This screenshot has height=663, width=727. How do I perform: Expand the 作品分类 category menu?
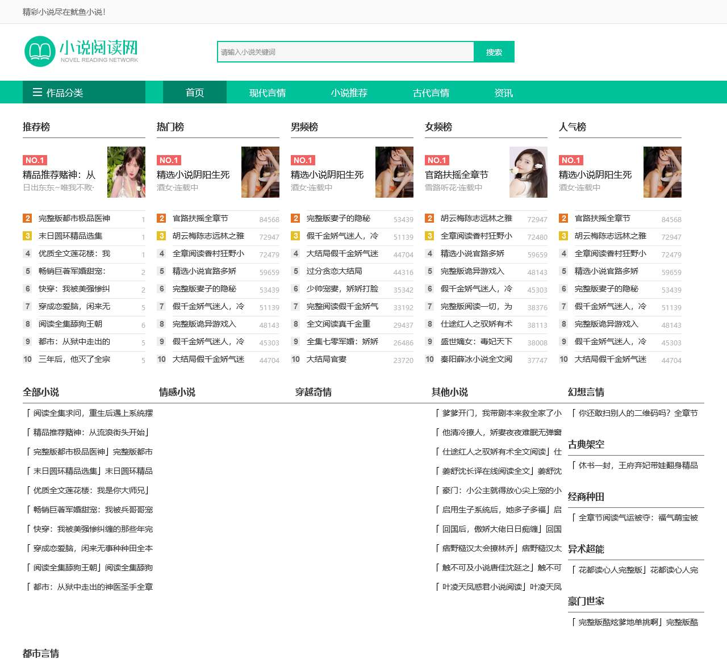(x=84, y=93)
